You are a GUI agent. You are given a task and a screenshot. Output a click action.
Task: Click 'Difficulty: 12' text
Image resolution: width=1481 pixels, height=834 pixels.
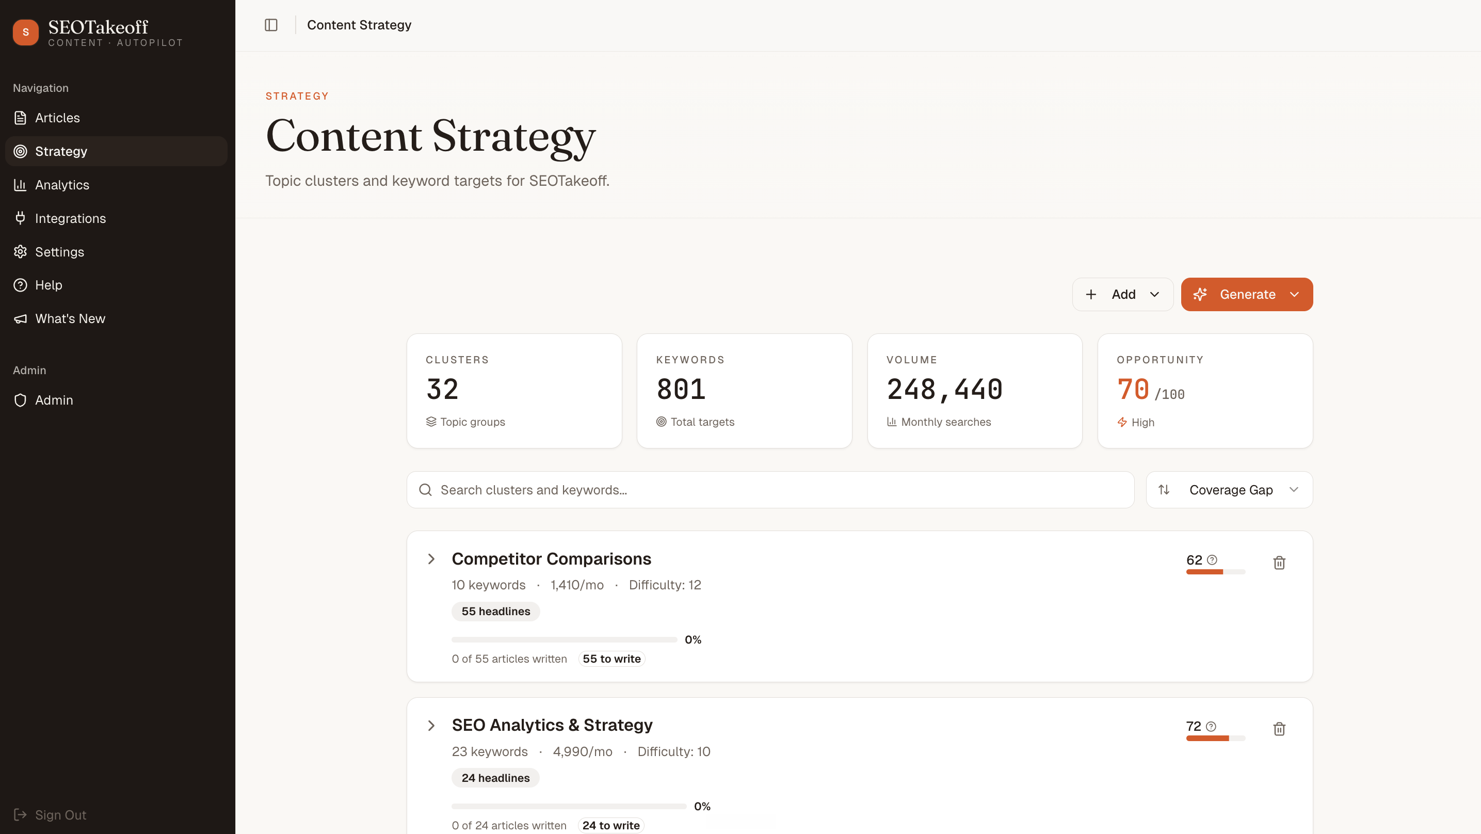point(665,585)
